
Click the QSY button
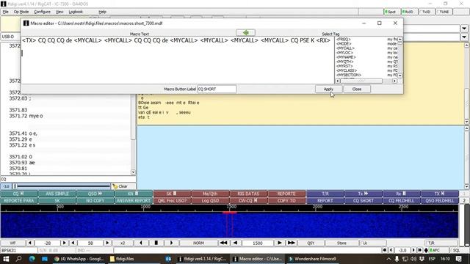(311, 243)
